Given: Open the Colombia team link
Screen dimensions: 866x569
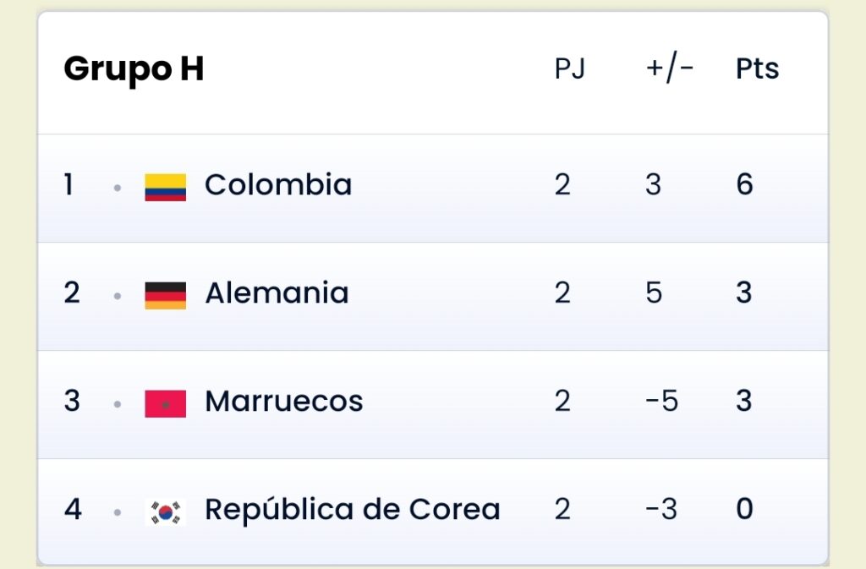Looking at the screenshot, I should pyautogui.click(x=278, y=184).
